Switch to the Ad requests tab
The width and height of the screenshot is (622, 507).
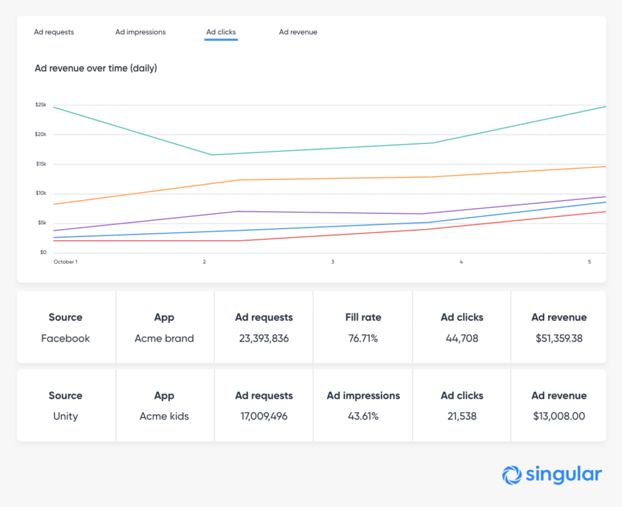tap(53, 32)
